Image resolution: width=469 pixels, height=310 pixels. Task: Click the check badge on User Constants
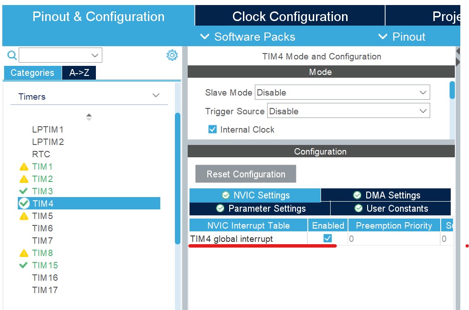[x=358, y=208]
